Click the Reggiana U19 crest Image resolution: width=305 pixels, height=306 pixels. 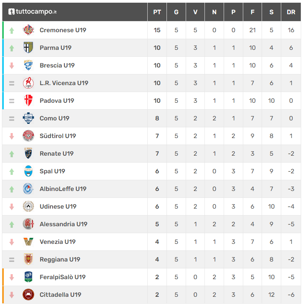[28, 259]
